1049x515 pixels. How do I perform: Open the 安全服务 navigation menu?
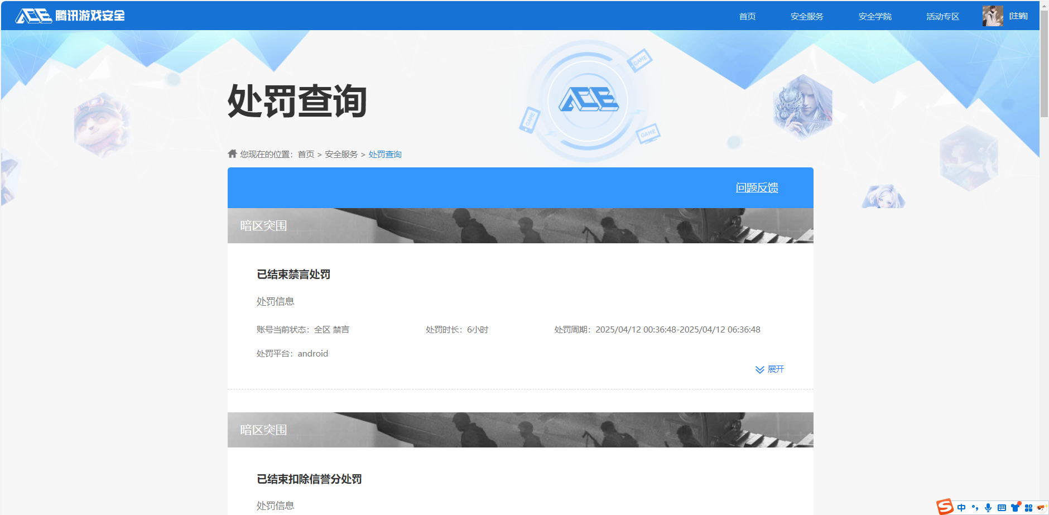(807, 17)
